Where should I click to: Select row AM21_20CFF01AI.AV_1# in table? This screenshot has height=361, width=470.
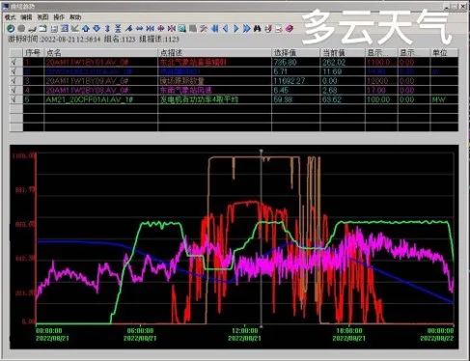[234, 99]
